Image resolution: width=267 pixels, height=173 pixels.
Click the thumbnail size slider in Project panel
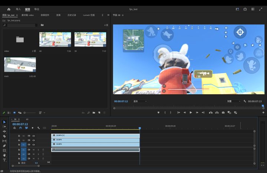(25, 112)
